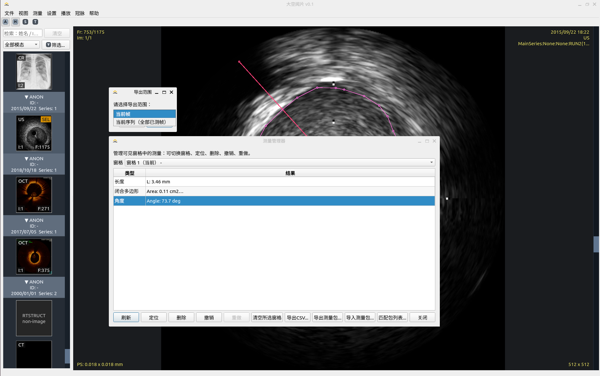Open the 测量 menu
Image resolution: width=600 pixels, height=376 pixels.
(37, 13)
